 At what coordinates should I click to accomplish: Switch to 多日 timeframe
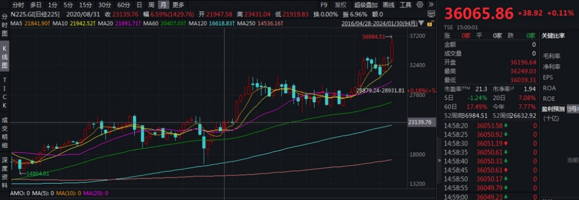pos(36,5)
